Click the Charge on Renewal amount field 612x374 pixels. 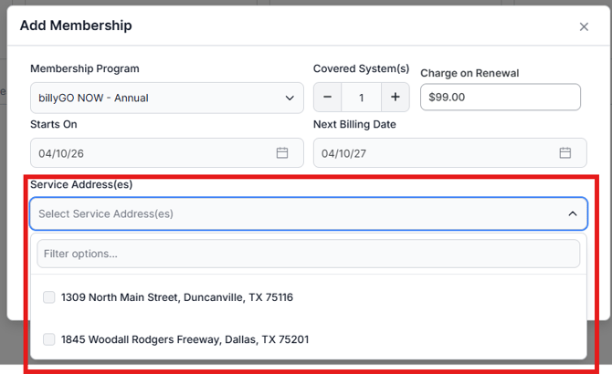click(x=500, y=97)
